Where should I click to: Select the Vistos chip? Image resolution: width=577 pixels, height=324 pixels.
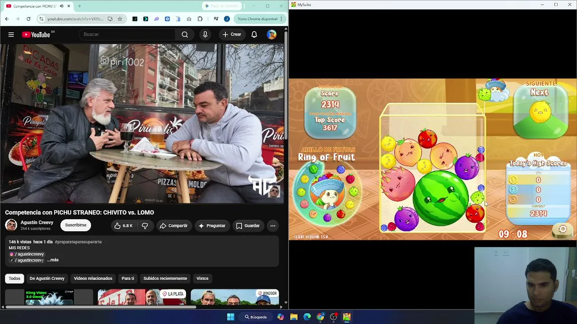point(202,279)
